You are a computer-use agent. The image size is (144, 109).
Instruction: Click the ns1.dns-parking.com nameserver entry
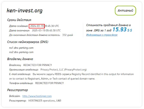pos(21,48)
